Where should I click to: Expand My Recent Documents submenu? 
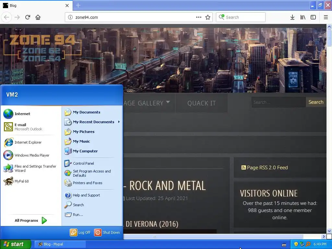click(x=92, y=122)
